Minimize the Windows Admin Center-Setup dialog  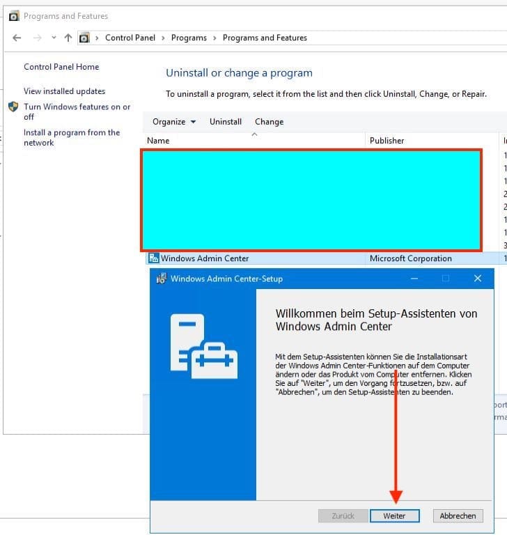point(414,279)
